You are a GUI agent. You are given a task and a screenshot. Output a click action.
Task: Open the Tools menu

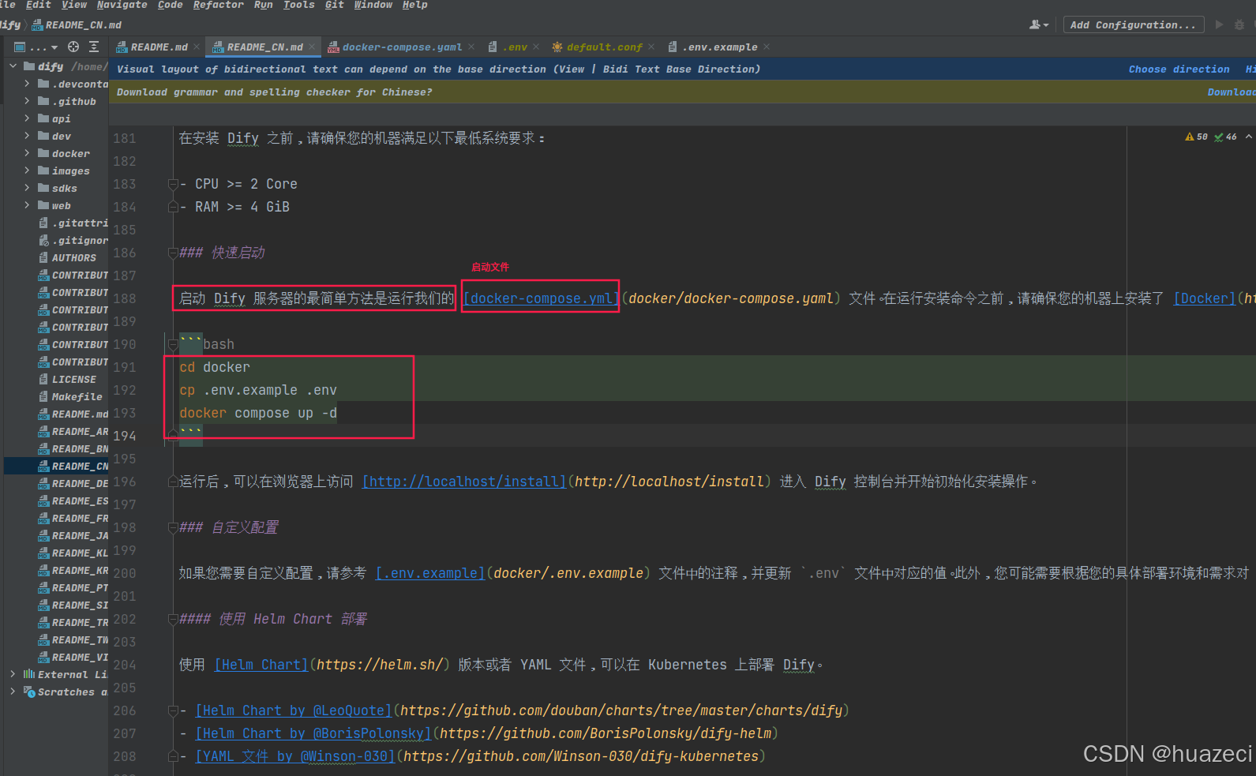(x=299, y=5)
